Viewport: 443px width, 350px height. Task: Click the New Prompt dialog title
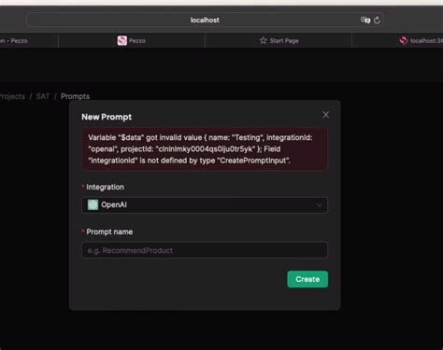(x=107, y=117)
